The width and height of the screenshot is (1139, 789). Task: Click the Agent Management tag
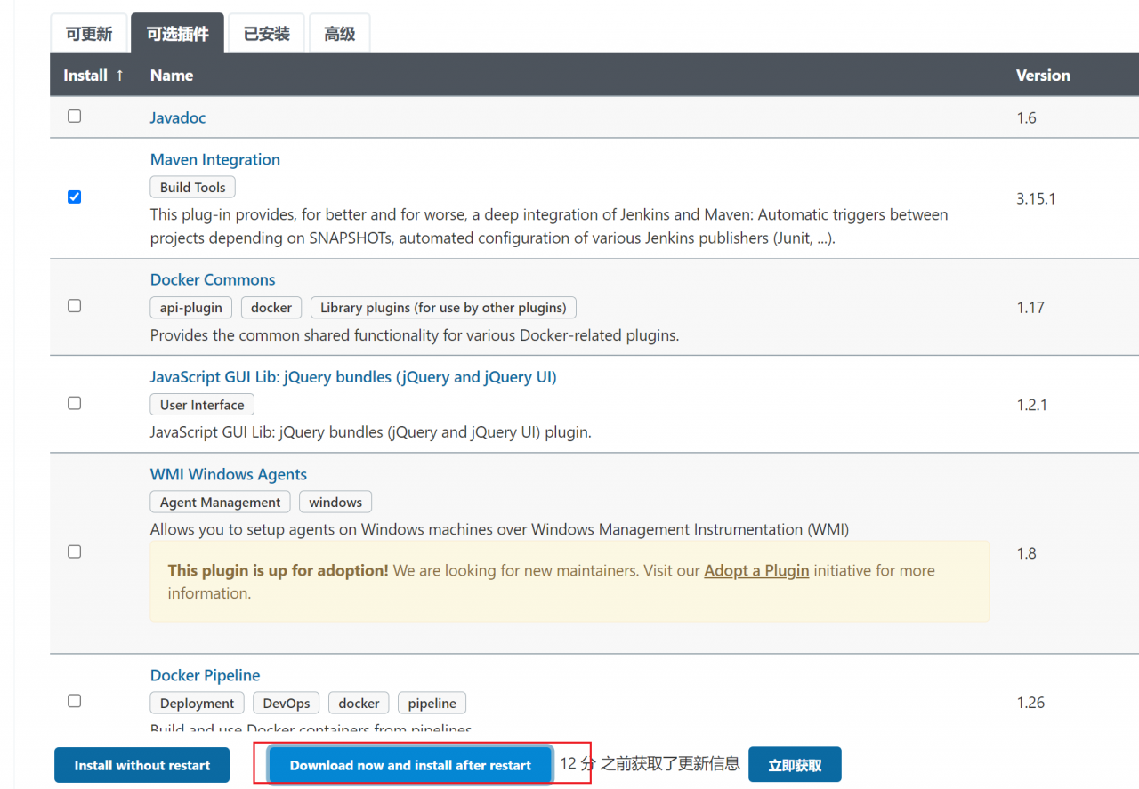pos(221,503)
